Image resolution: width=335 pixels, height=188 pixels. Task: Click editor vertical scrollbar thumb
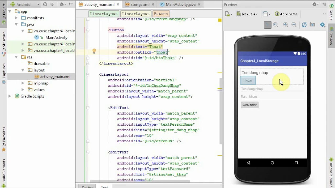[x=221, y=111]
